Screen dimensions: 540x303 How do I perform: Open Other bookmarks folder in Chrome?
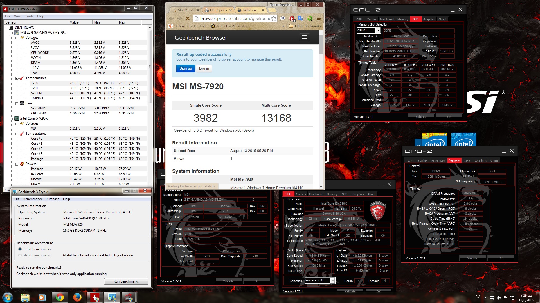[x=305, y=26]
